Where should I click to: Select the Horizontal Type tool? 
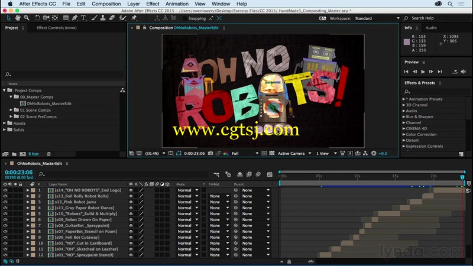[83, 18]
